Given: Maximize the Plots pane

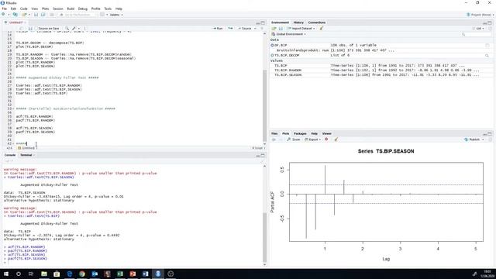Looking at the screenshot, I should 490,134.
